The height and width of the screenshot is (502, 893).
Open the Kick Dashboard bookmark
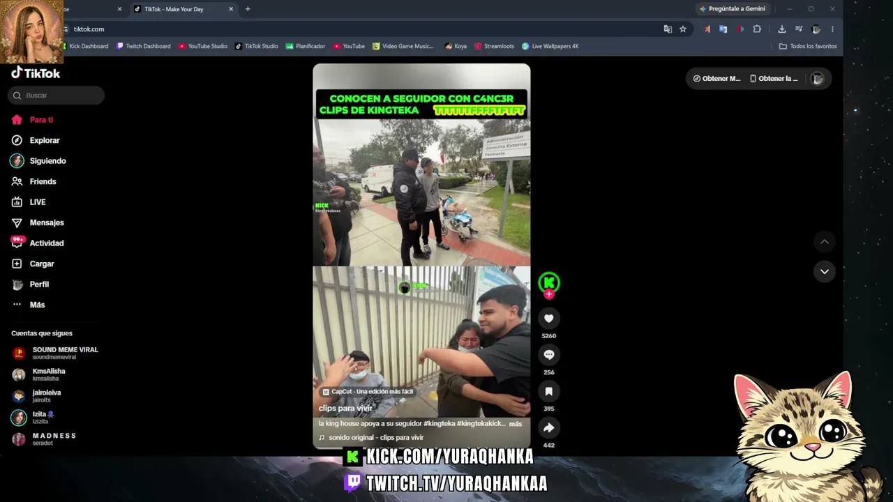click(x=86, y=46)
